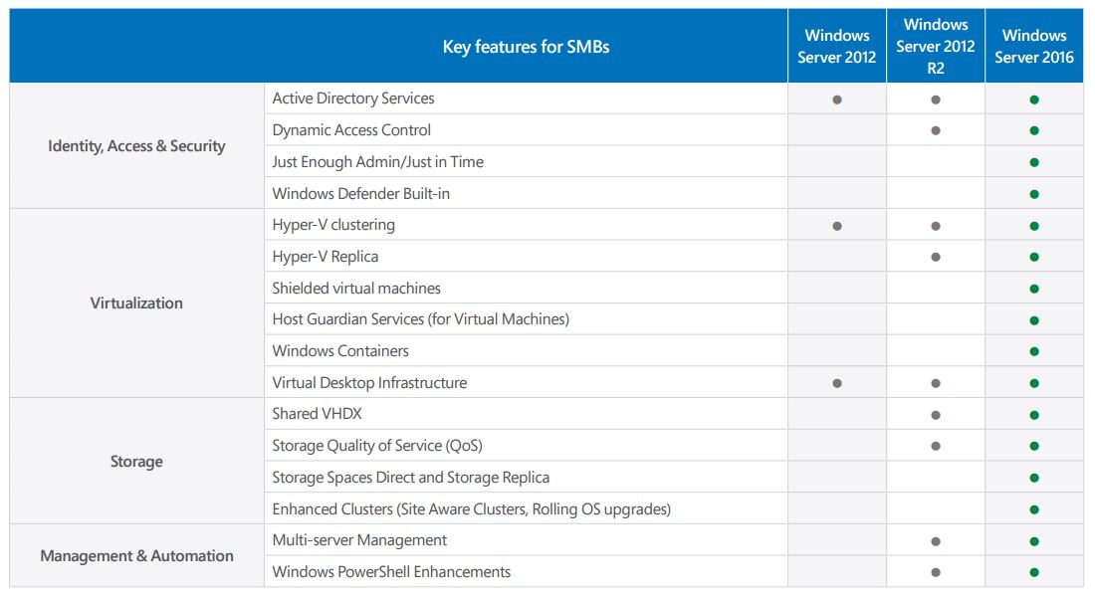Select the Windows Server 2012 R2 column header
The height and width of the screenshot is (602, 1095).
[936, 45]
